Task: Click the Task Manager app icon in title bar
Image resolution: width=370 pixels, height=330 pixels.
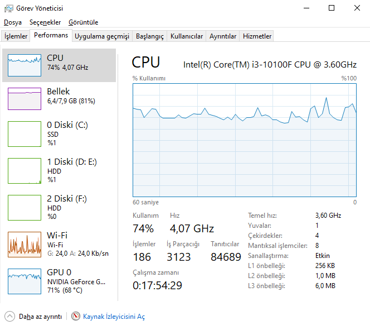Action: click(x=8, y=8)
